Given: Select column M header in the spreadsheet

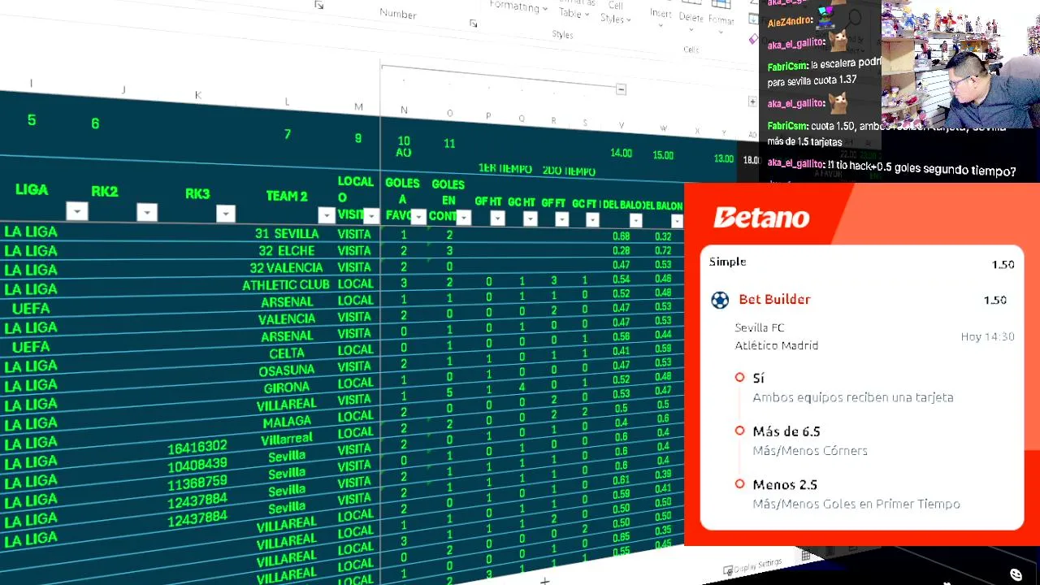Looking at the screenshot, I should click(x=358, y=107).
